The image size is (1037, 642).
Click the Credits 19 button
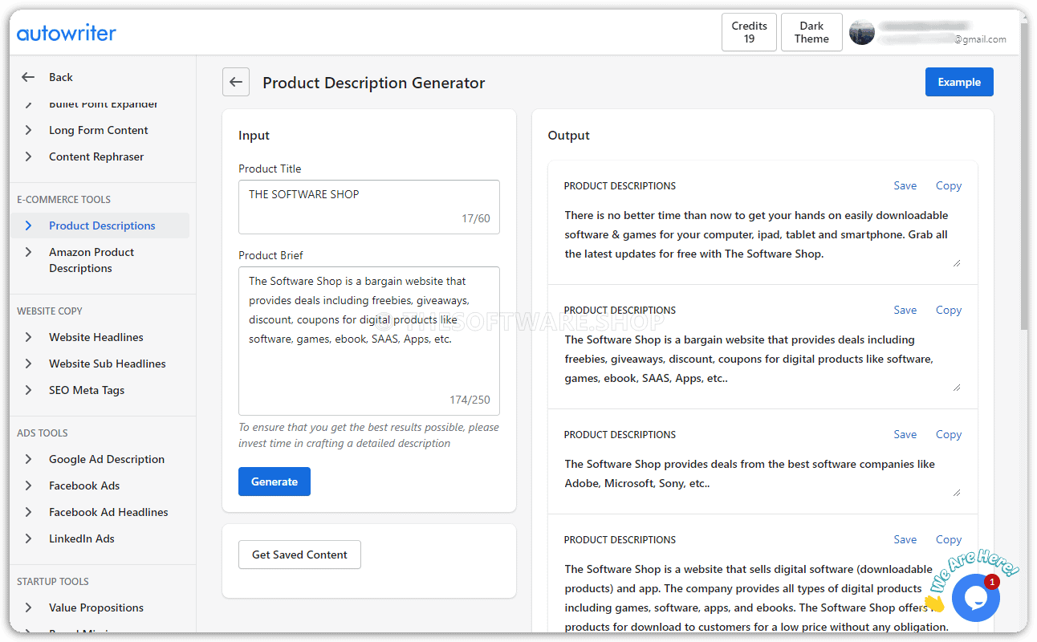click(749, 32)
